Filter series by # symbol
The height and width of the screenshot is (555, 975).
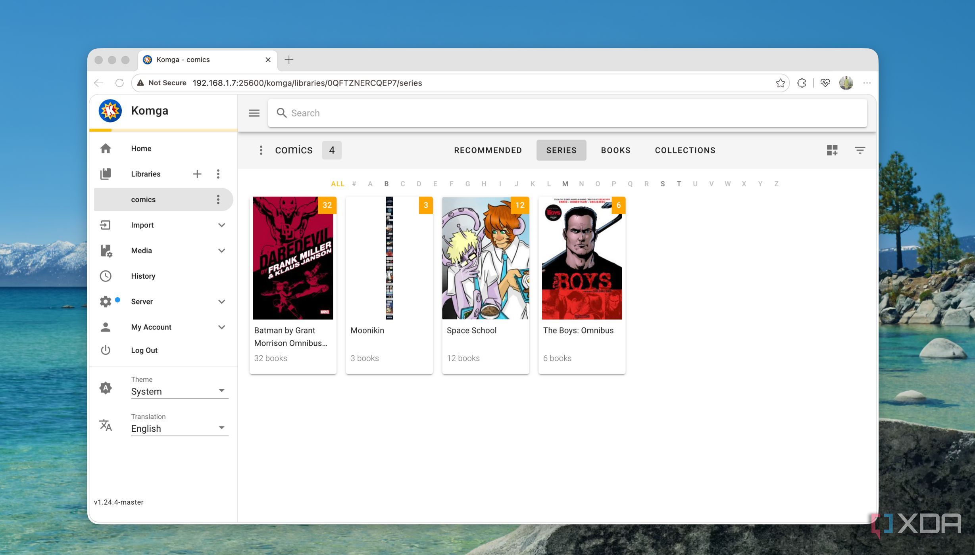tap(354, 184)
